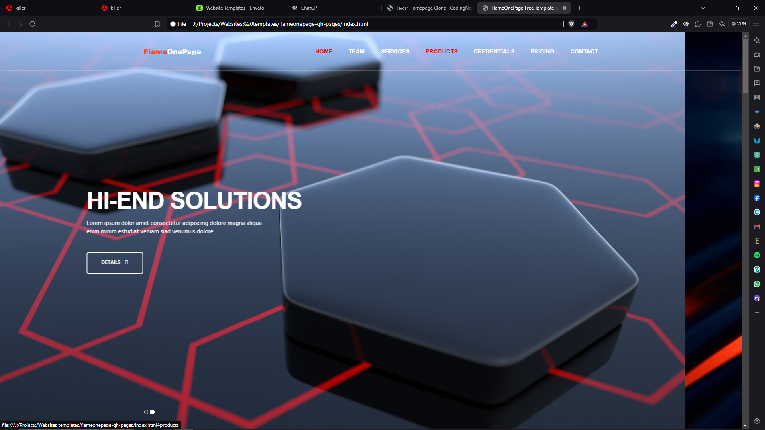Open the blue W sidebar shortcut
Viewport: 765px width, 430px height.
(757, 141)
